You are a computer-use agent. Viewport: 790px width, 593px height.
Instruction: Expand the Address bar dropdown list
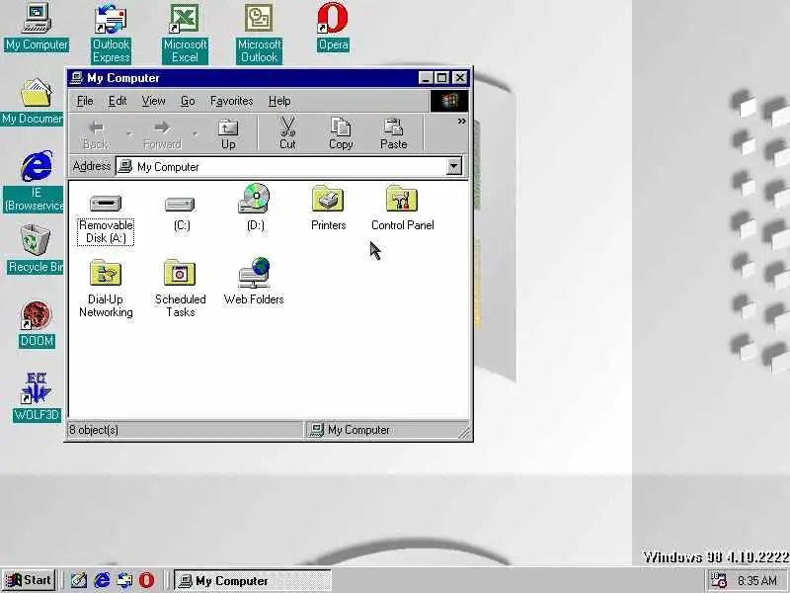click(x=453, y=166)
